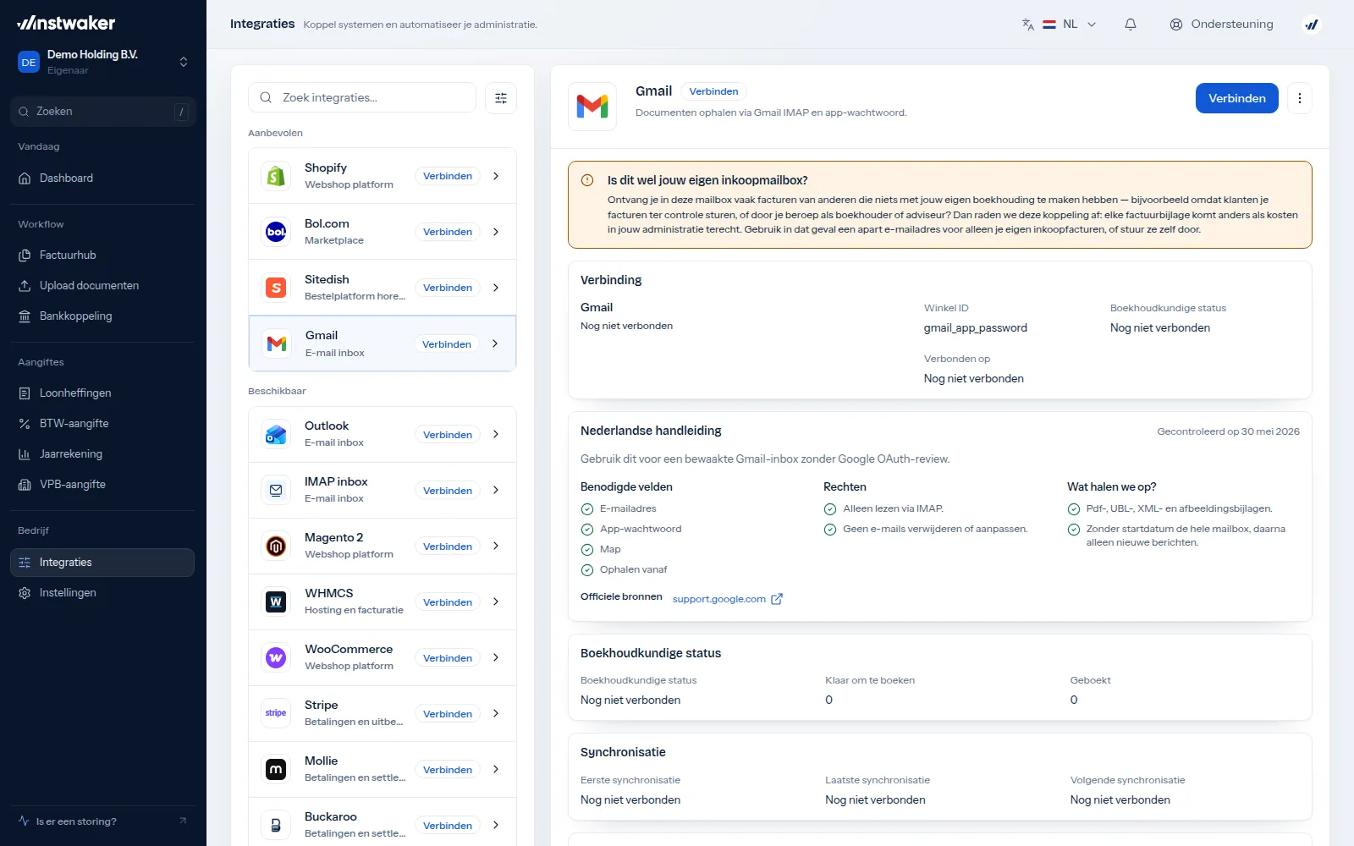
Task: Open the Dashboard page
Action: tap(102, 179)
